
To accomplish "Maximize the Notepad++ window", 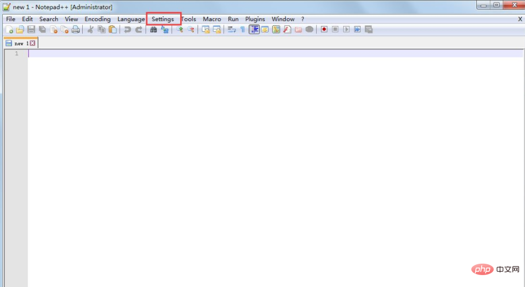I will coord(496,5).
